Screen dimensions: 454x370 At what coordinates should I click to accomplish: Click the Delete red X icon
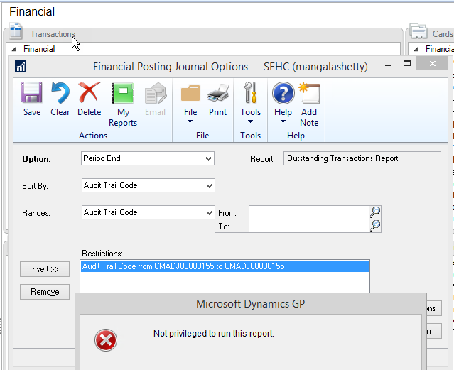coord(89,92)
